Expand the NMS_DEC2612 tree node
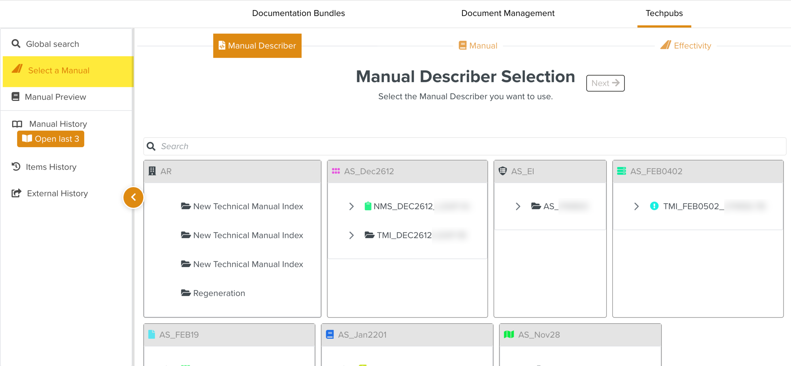 tap(351, 206)
